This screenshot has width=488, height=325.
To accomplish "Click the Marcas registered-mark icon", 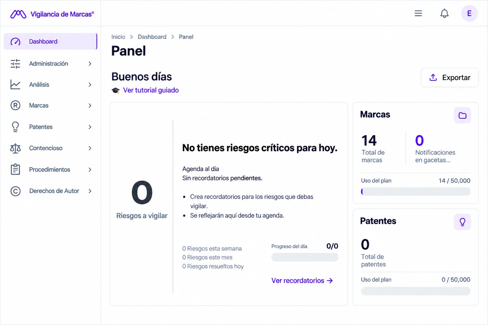I will coord(15,106).
